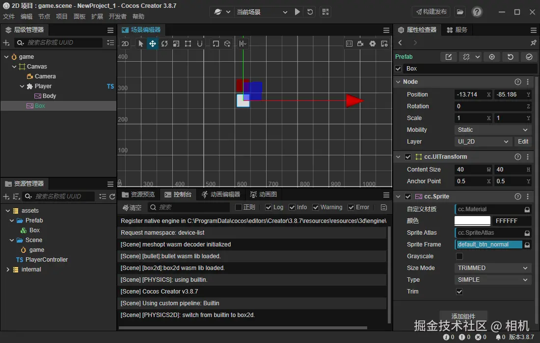Expand the internal folder in assets
The width and height of the screenshot is (540, 343).
click(x=7, y=269)
